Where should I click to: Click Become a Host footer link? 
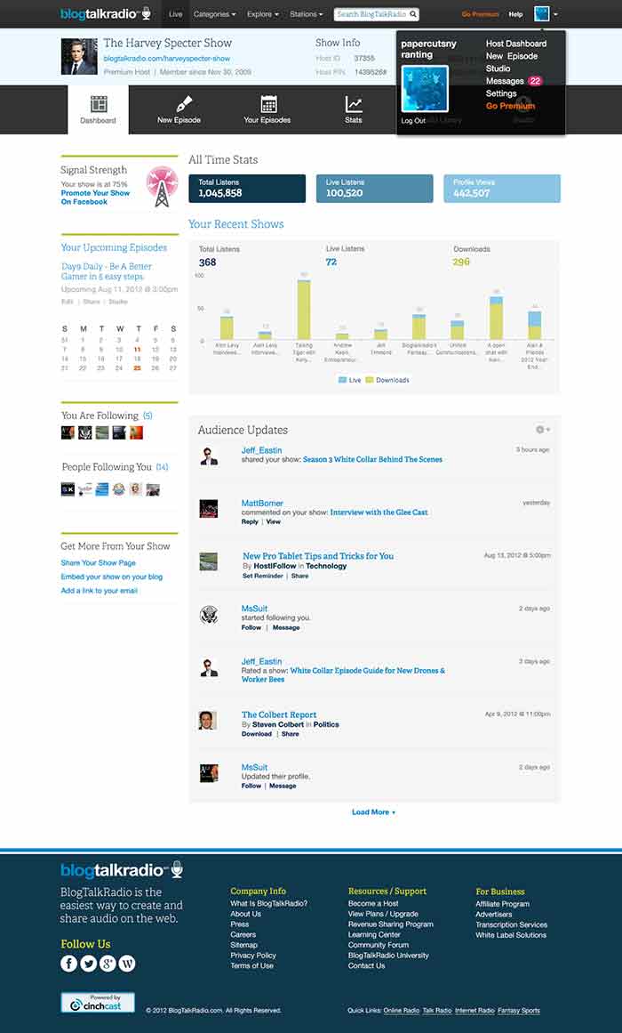(373, 904)
